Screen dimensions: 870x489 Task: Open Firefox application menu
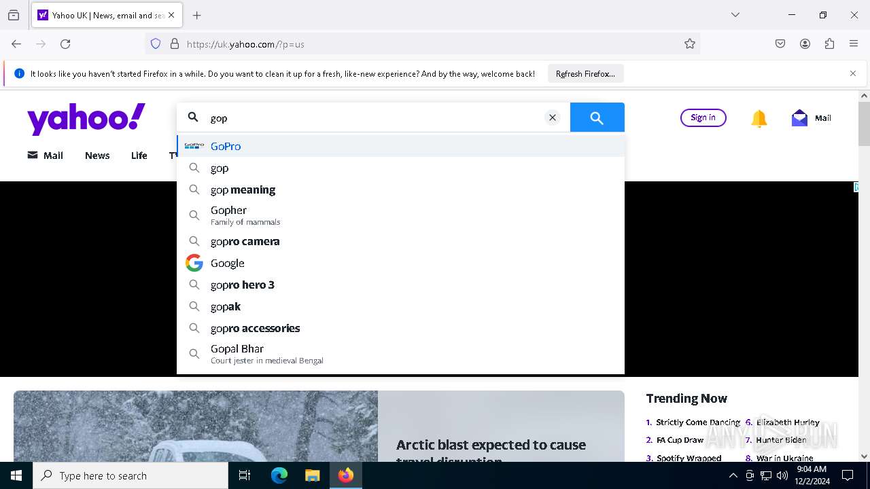pyautogui.click(x=854, y=44)
